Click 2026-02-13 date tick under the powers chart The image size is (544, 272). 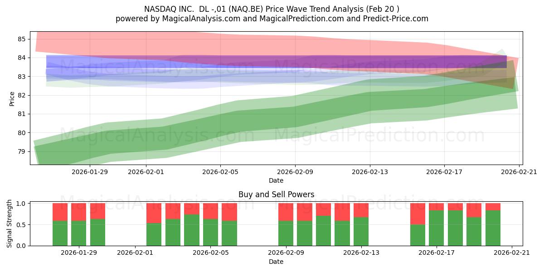361,253
